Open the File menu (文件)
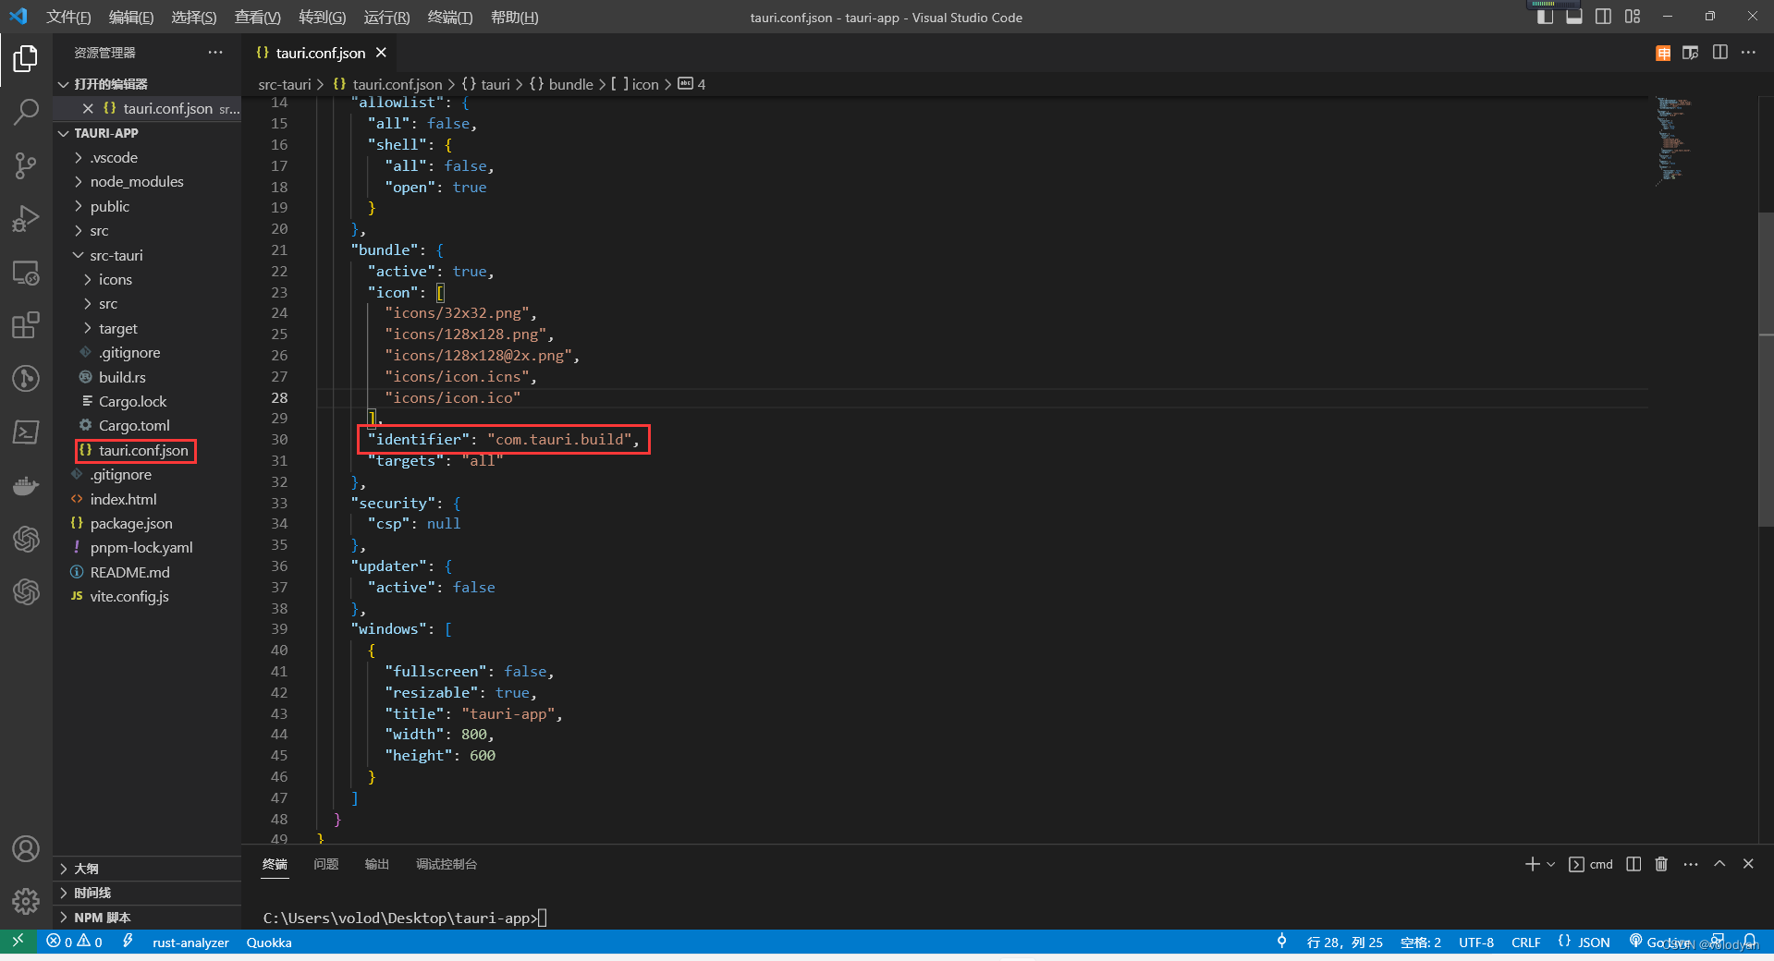Screen dimensions: 1774x961 pyautogui.click(x=68, y=17)
